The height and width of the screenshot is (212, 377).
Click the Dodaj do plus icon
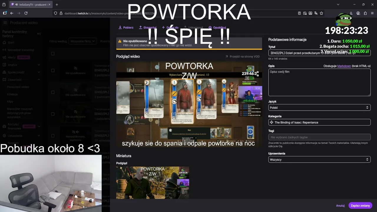point(163,27)
